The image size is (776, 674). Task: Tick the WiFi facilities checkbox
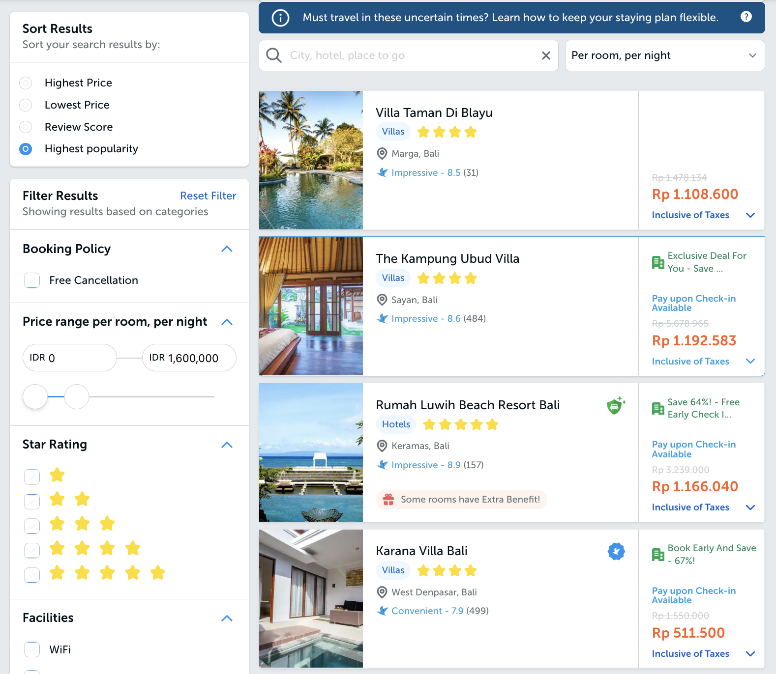click(x=32, y=649)
